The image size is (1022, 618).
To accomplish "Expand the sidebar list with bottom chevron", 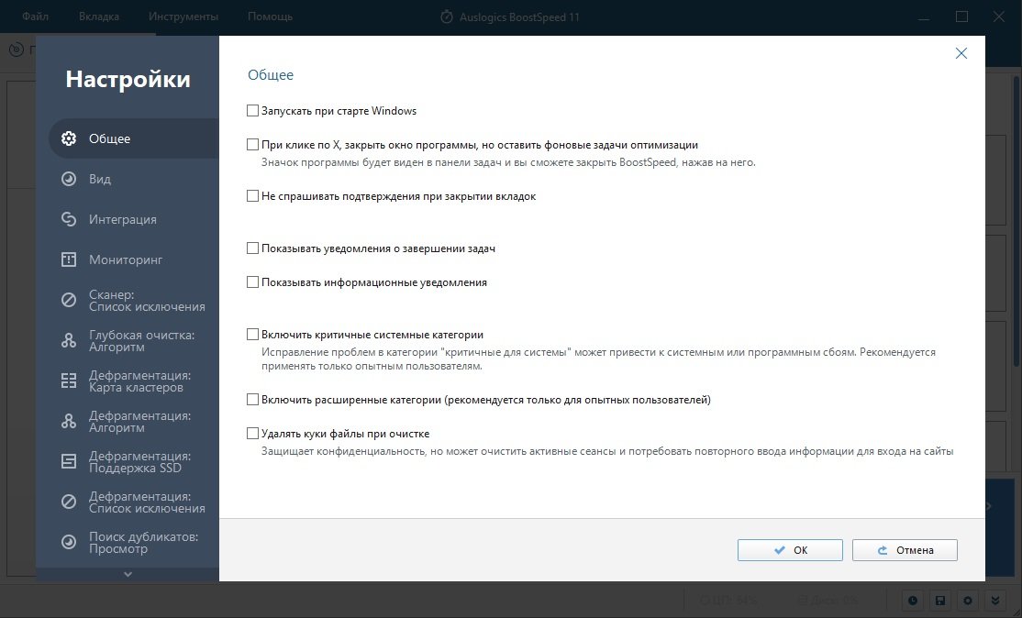I will (x=128, y=574).
